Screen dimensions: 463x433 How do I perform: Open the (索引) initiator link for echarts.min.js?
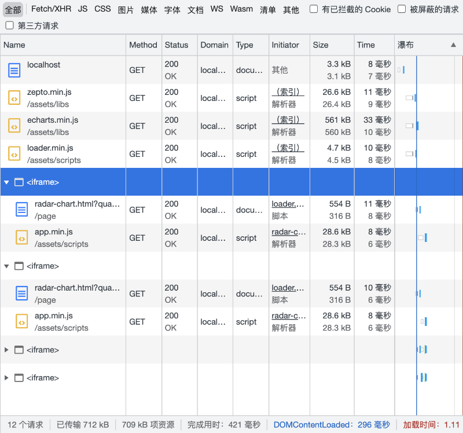(x=288, y=120)
